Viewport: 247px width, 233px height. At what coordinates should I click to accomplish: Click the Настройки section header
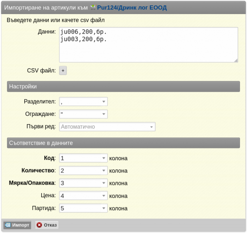tap(123, 87)
